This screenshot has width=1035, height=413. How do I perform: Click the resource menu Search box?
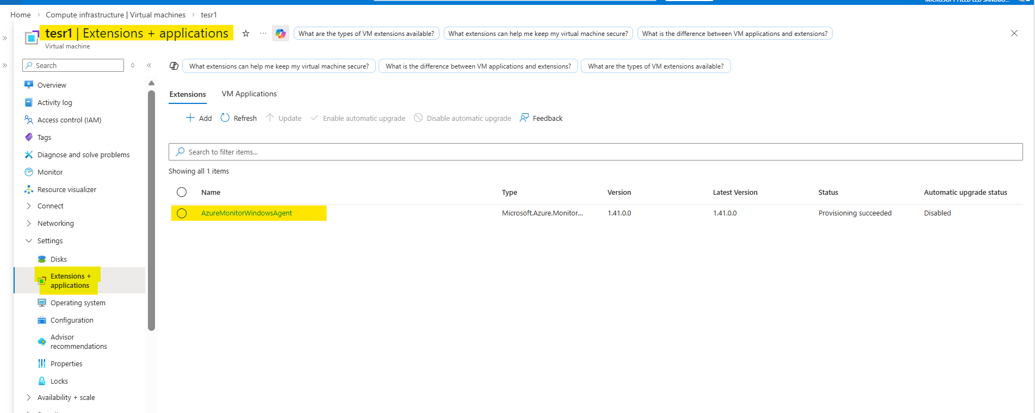tap(73, 65)
